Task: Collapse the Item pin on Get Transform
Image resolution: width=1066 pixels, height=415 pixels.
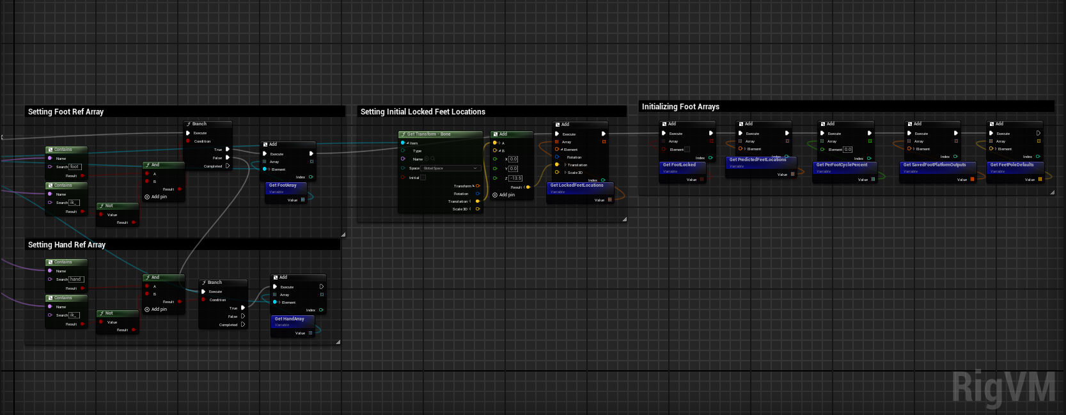Action: pyautogui.click(x=407, y=143)
